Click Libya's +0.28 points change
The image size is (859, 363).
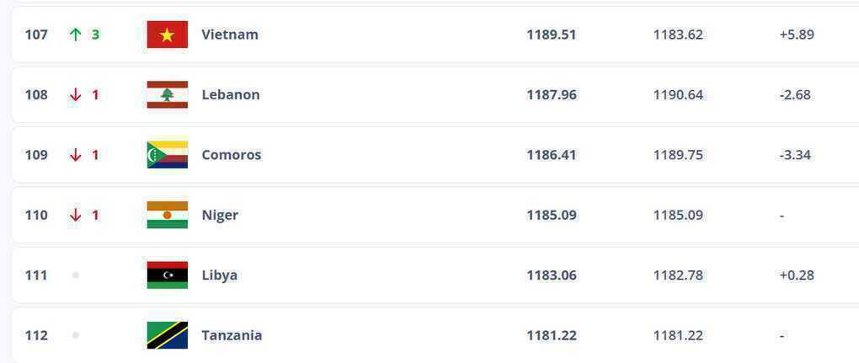tap(797, 275)
